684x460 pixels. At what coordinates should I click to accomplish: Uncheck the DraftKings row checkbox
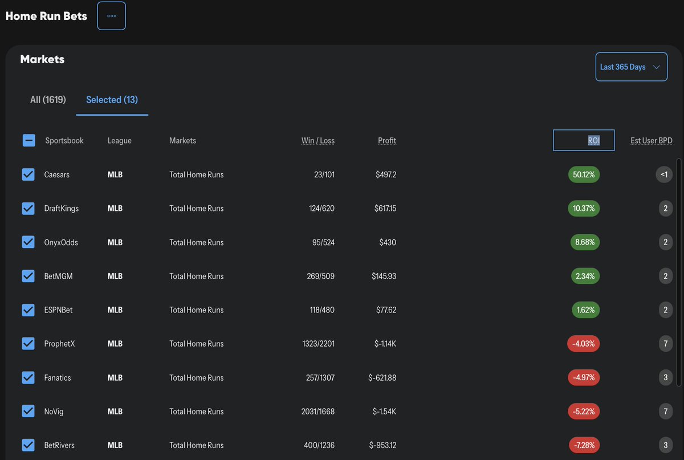coord(28,209)
